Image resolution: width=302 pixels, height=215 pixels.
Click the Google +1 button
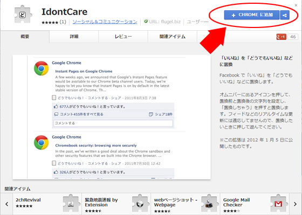pyautogui.click(x=281, y=37)
